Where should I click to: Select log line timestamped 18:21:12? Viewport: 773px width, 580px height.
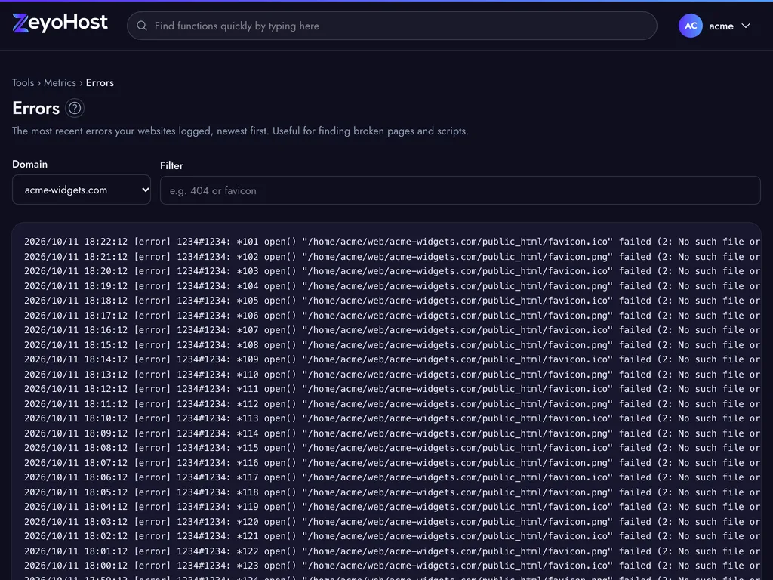tap(392, 257)
